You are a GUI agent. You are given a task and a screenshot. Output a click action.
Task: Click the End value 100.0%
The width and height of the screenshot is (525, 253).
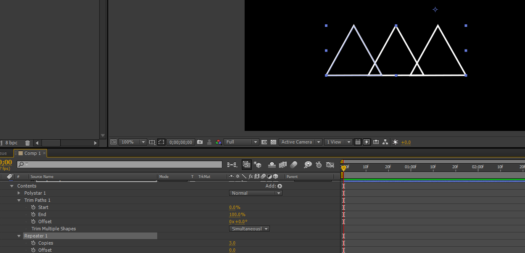[237, 214]
